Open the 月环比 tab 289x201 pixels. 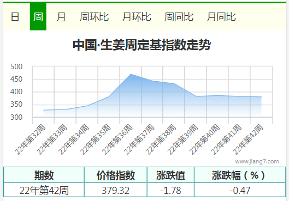137,17
